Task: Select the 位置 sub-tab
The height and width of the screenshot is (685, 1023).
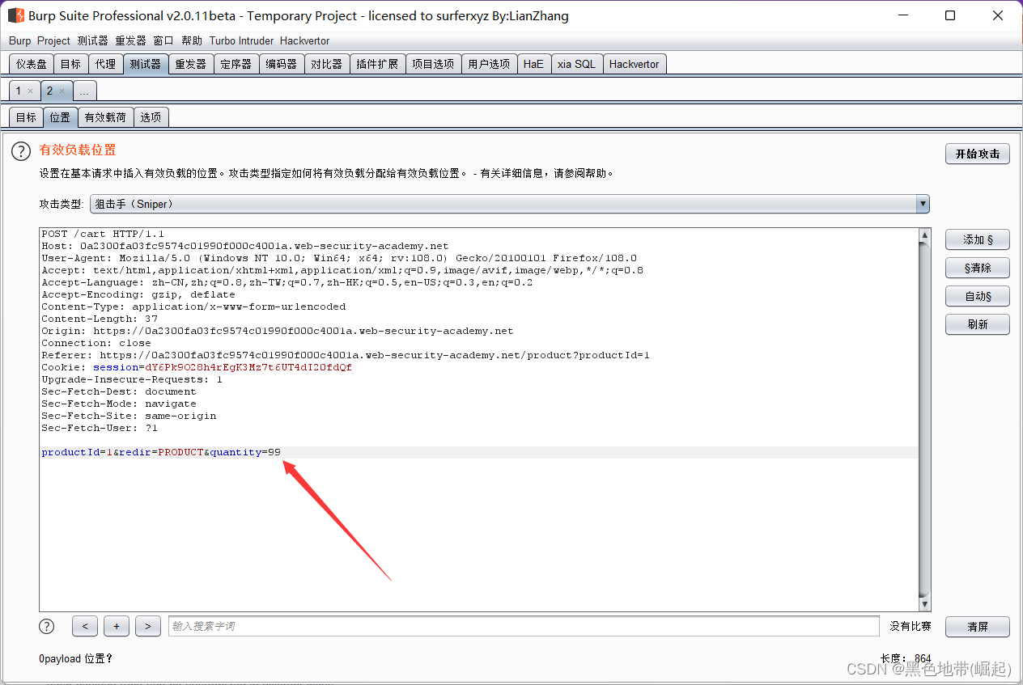Action: point(60,117)
